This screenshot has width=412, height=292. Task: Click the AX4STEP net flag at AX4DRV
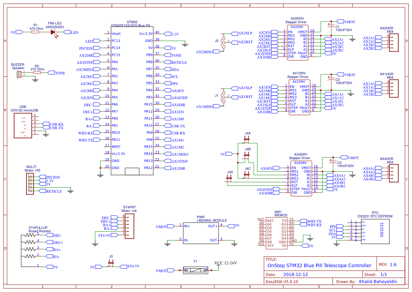268,189
